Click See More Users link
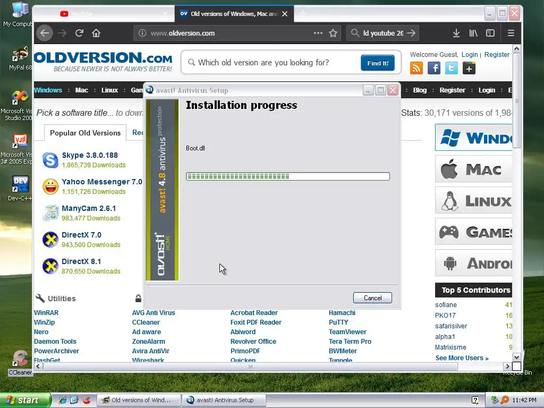 click(x=462, y=358)
